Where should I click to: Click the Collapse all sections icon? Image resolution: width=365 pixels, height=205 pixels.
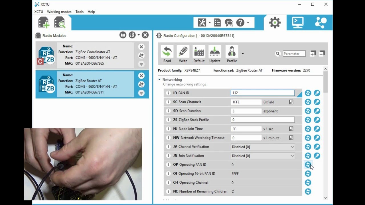(322, 54)
